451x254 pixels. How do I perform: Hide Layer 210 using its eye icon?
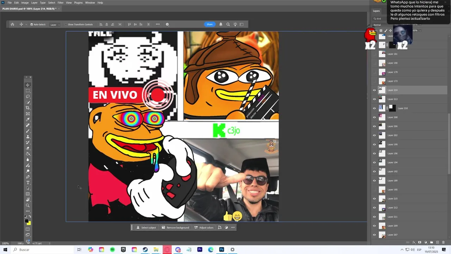click(374, 108)
